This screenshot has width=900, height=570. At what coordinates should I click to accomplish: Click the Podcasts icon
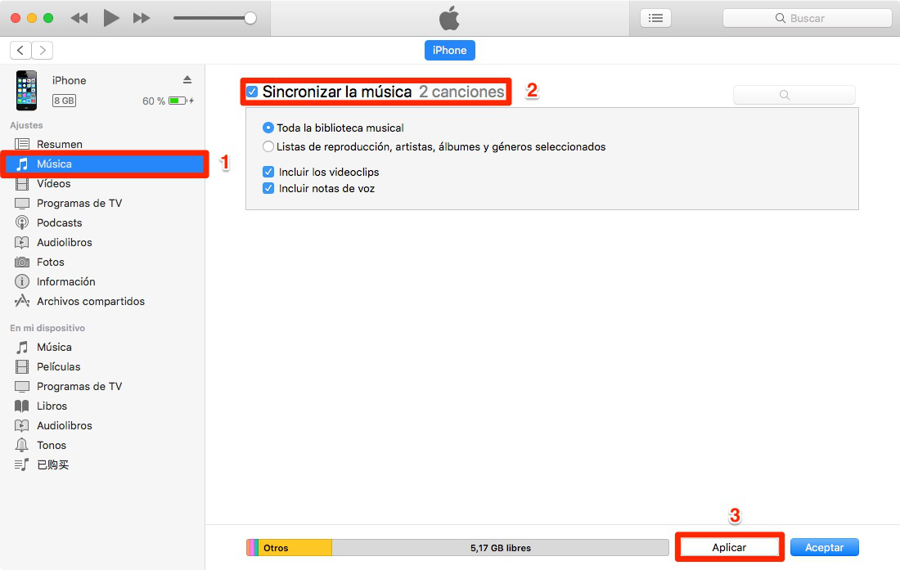click(22, 222)
